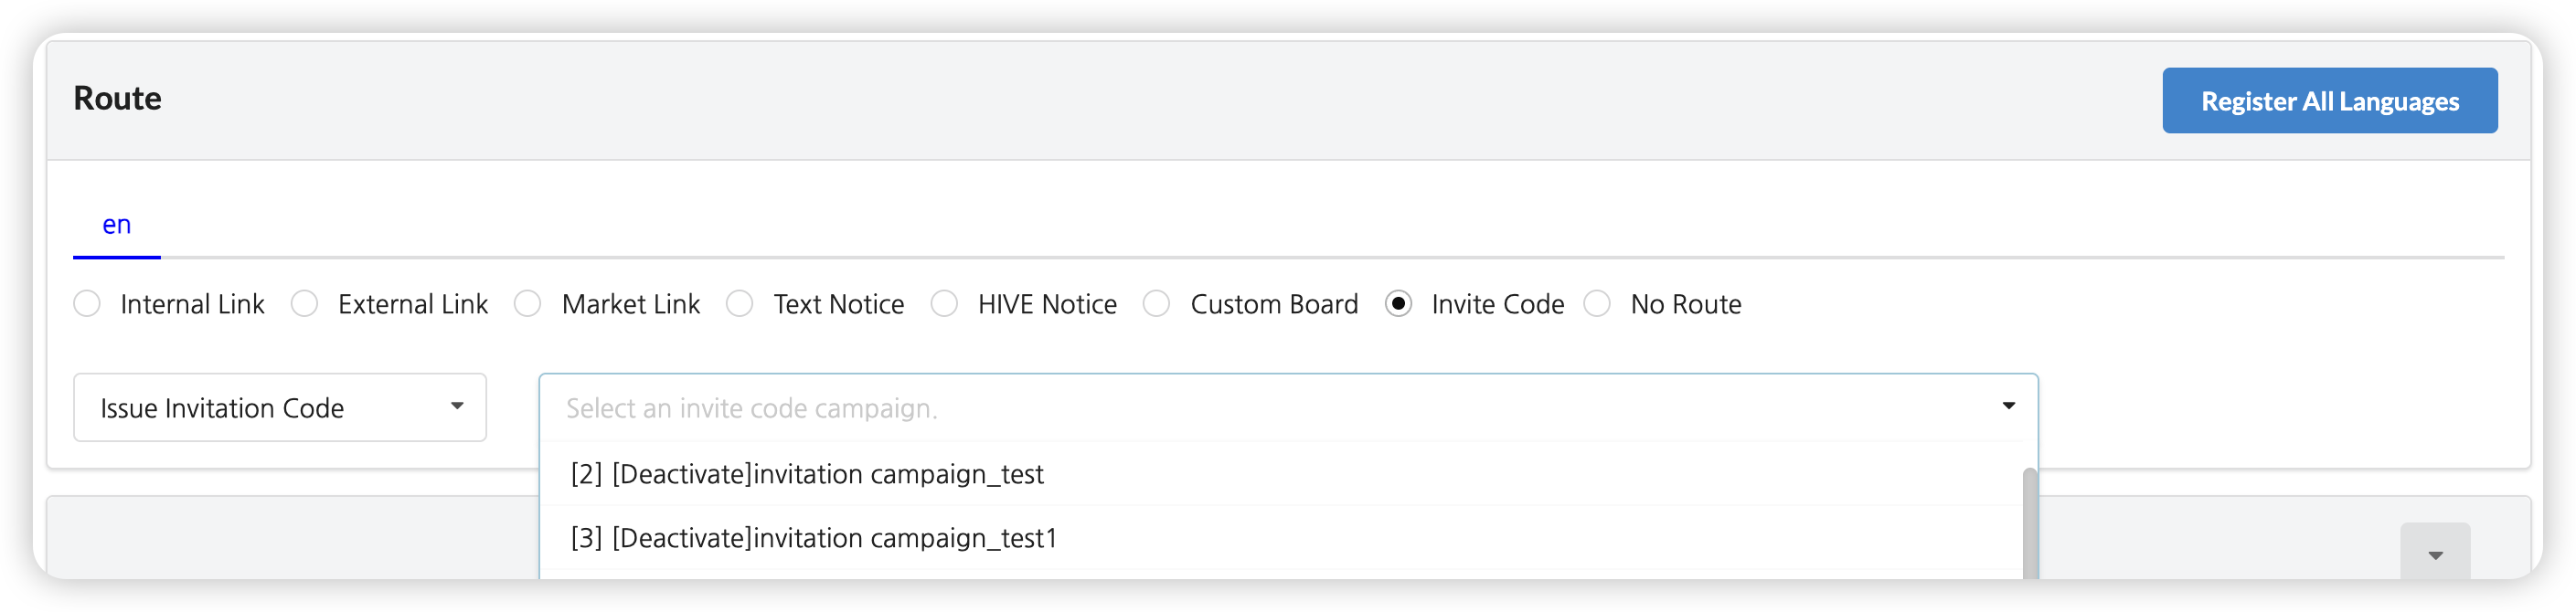Screen dimensions: 2576x612
Task: Click the caret arrow on Issue Invitation Code
Action: pyautogui.click(x=457, y=406)
